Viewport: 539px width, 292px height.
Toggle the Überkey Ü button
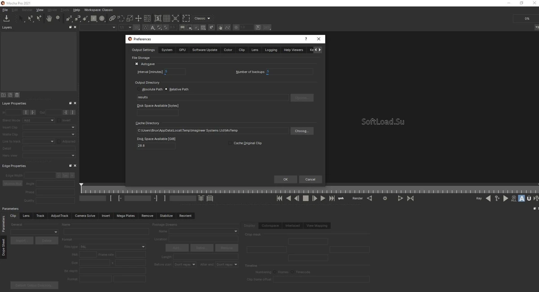coord(529,198)
